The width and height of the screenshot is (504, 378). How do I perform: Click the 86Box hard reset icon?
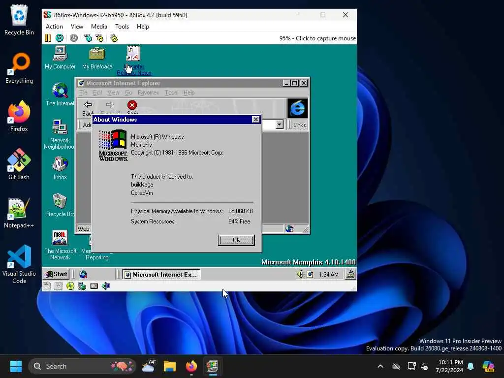(60, 38)
